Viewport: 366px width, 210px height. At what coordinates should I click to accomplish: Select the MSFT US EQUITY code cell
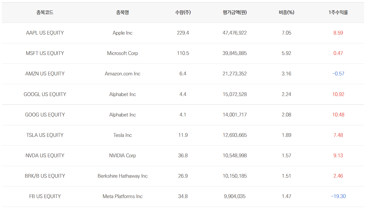point(45,53)
